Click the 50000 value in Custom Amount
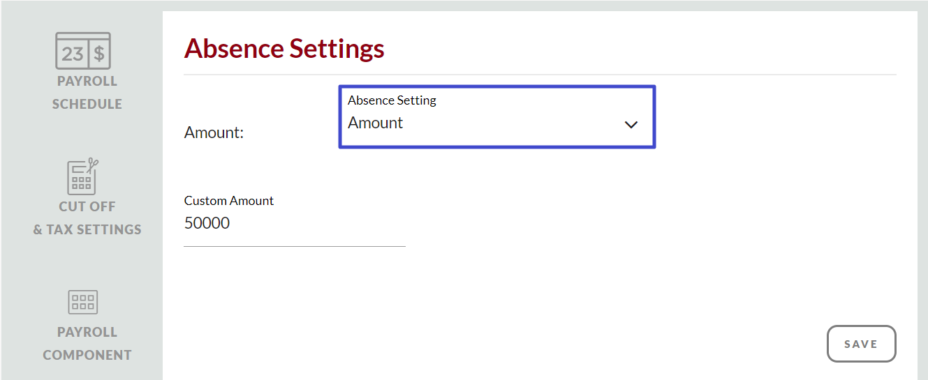 [207, 224]
